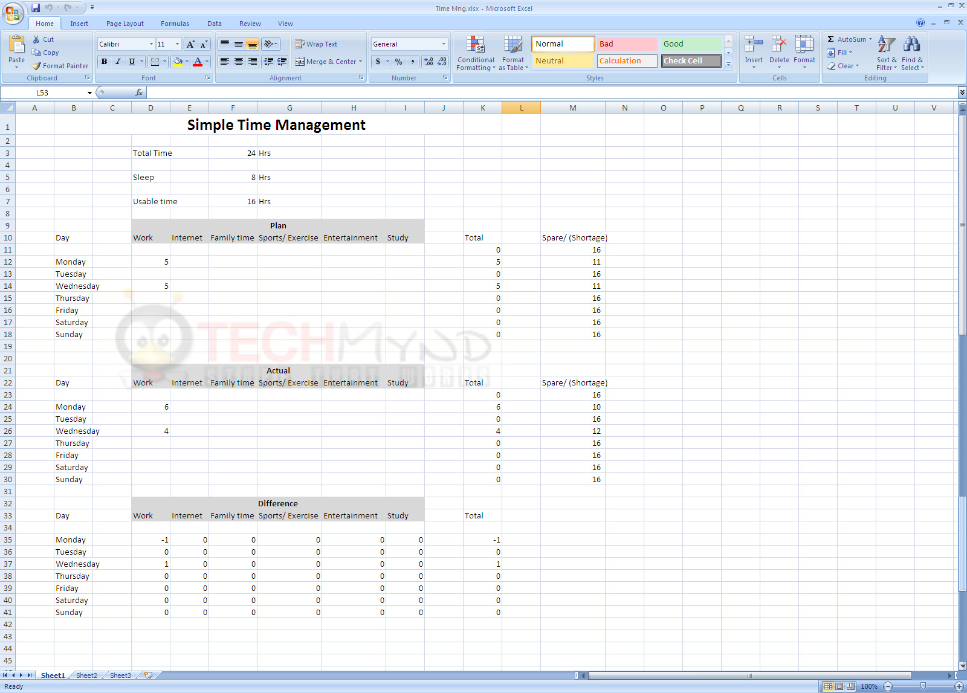Switch to the Formulas ribbon tab
967x693 pixels.
175,23
